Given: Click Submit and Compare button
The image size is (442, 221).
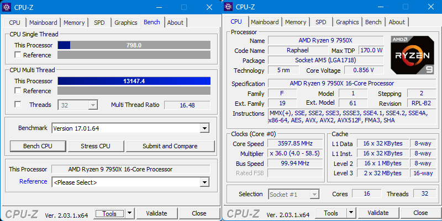Looking at the screenshot, I should pyautogui.click(x=170, y=146).
